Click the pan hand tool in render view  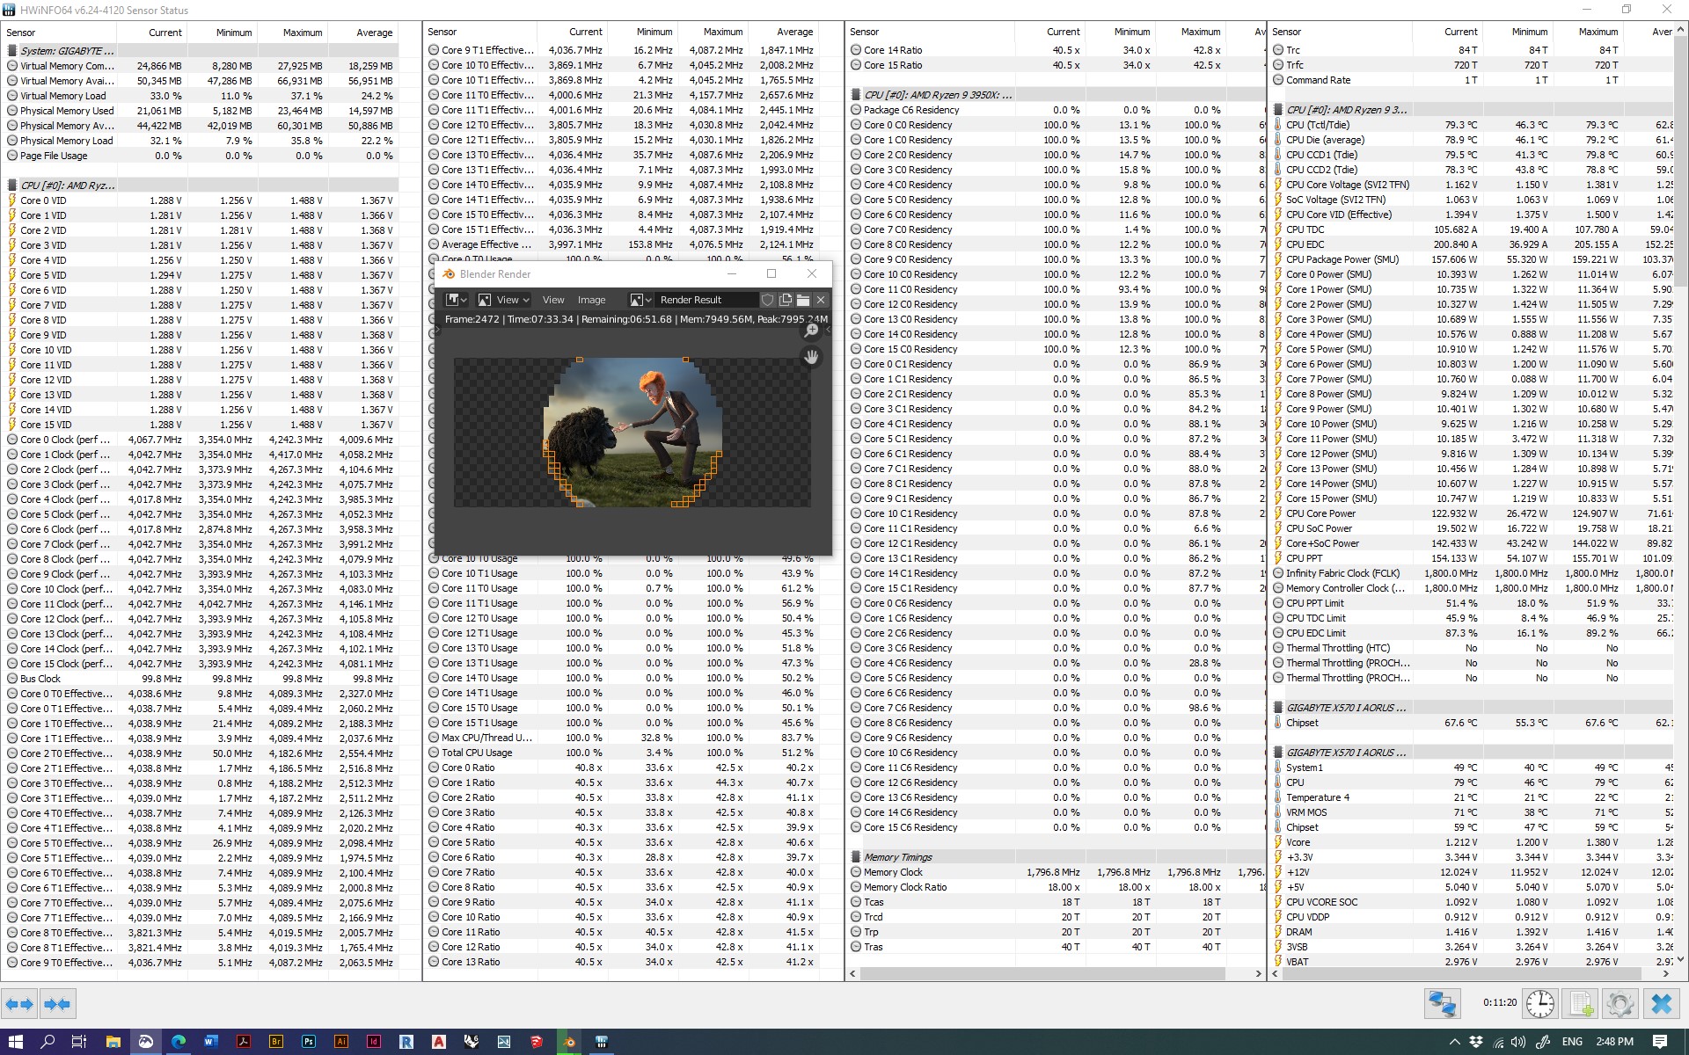click(x=811, y=358)
